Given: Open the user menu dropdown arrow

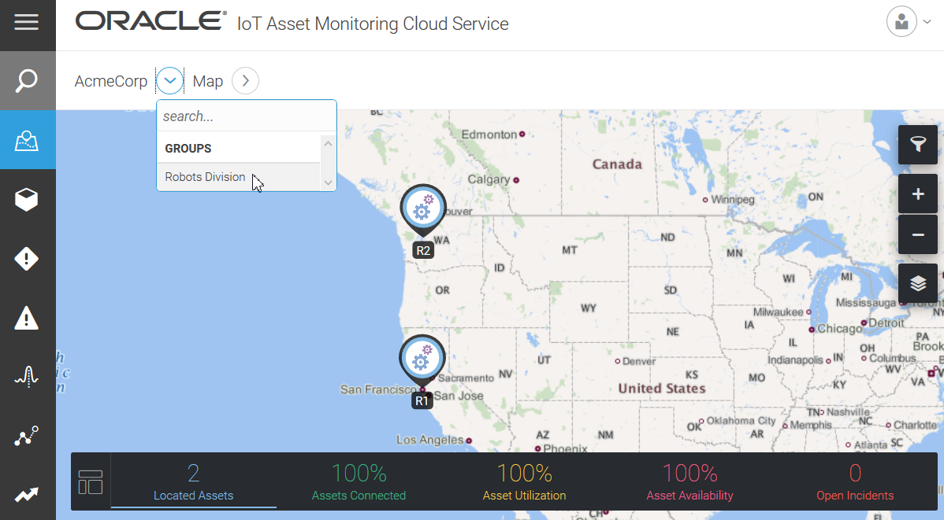Looking at the screenshot, I should tap(927, 22).
